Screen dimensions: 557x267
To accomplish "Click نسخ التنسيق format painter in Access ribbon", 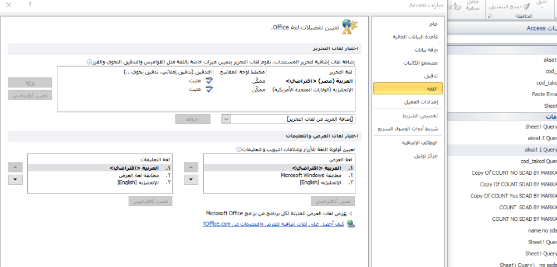I will point(510,6).
